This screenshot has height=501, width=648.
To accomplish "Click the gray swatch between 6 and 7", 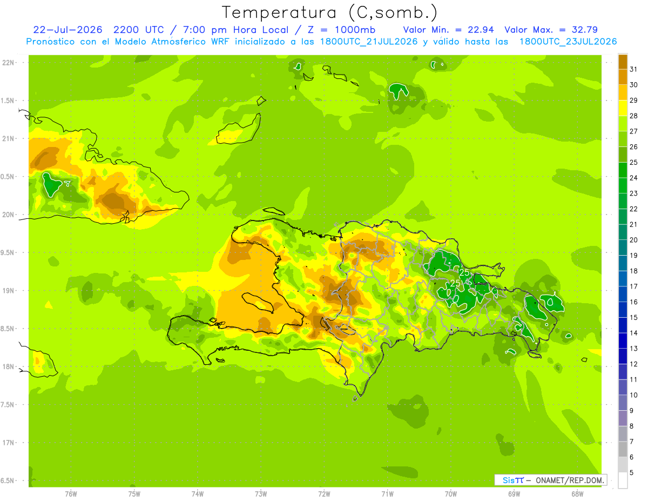I will coord(623,449).
